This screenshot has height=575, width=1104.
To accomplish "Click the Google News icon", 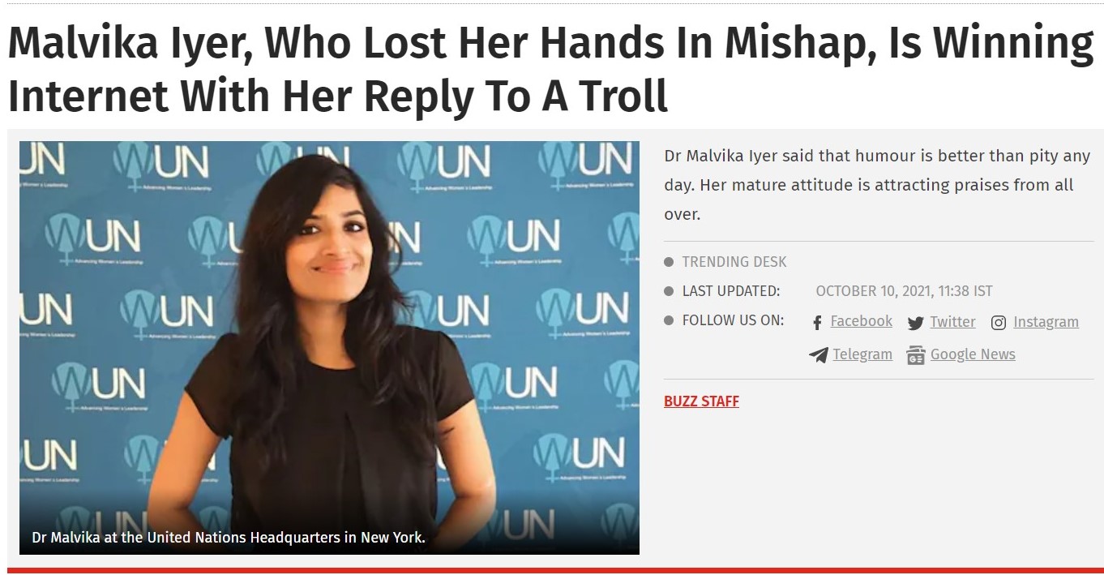I will coord(916,355).
